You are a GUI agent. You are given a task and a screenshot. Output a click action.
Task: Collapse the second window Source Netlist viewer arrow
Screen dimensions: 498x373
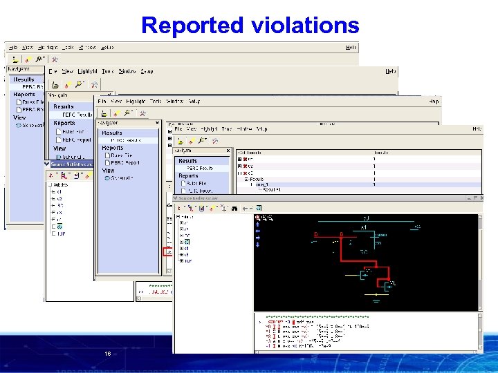pos(47,164)
